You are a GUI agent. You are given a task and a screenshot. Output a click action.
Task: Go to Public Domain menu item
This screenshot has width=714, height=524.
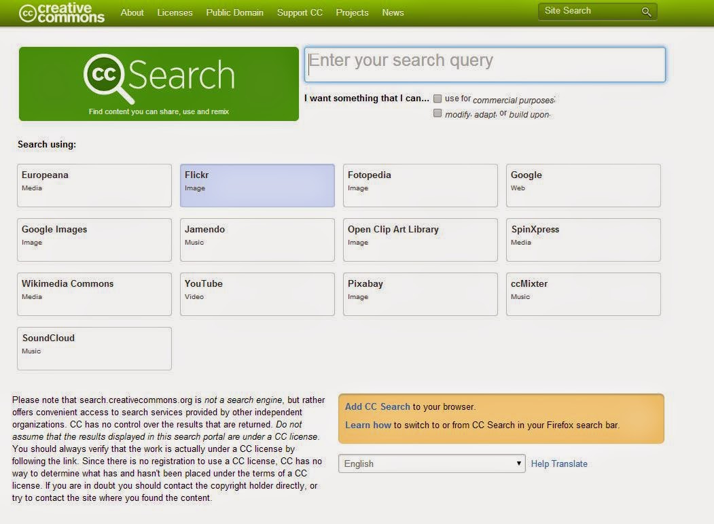point(235,13)
